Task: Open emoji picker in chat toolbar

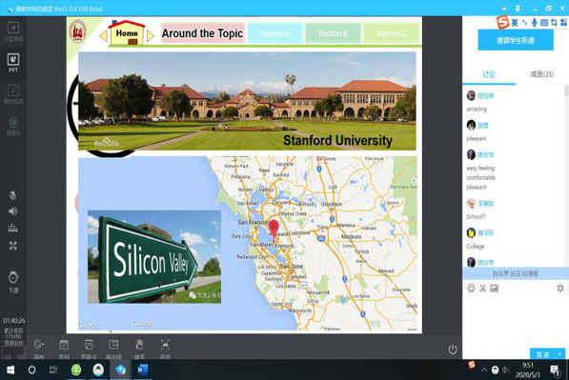Action: click(471, 289)
